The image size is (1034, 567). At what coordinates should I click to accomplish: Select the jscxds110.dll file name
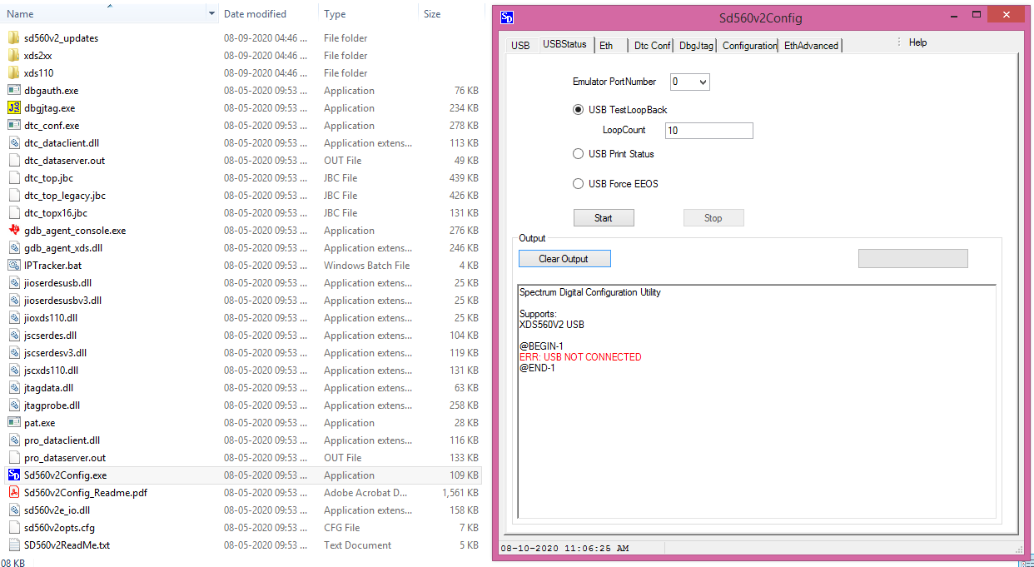pyautogui.click(x=52, y=371)
